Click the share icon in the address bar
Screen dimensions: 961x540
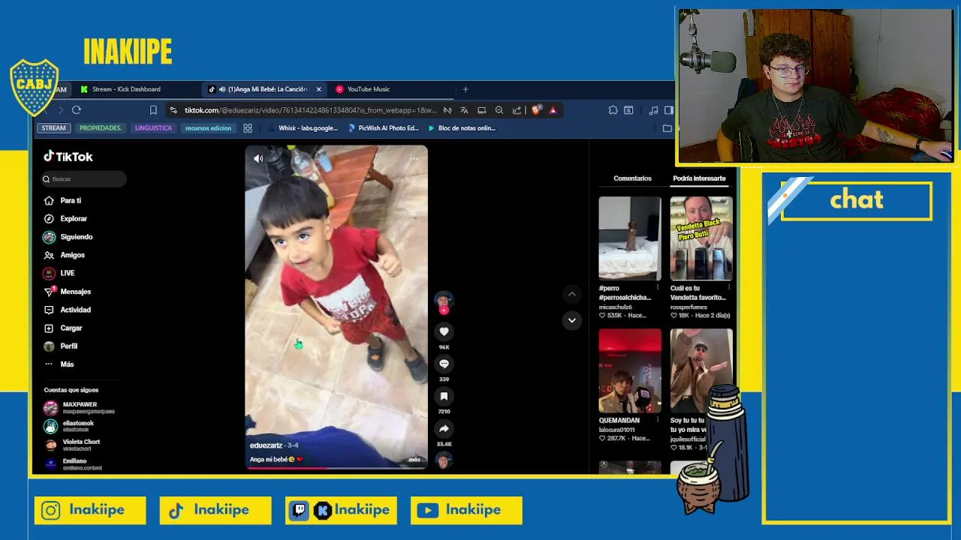tap(517, 110)
